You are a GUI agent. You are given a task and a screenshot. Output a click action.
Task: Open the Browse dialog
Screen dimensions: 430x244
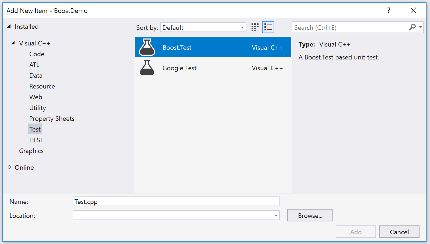pos(310,215)
